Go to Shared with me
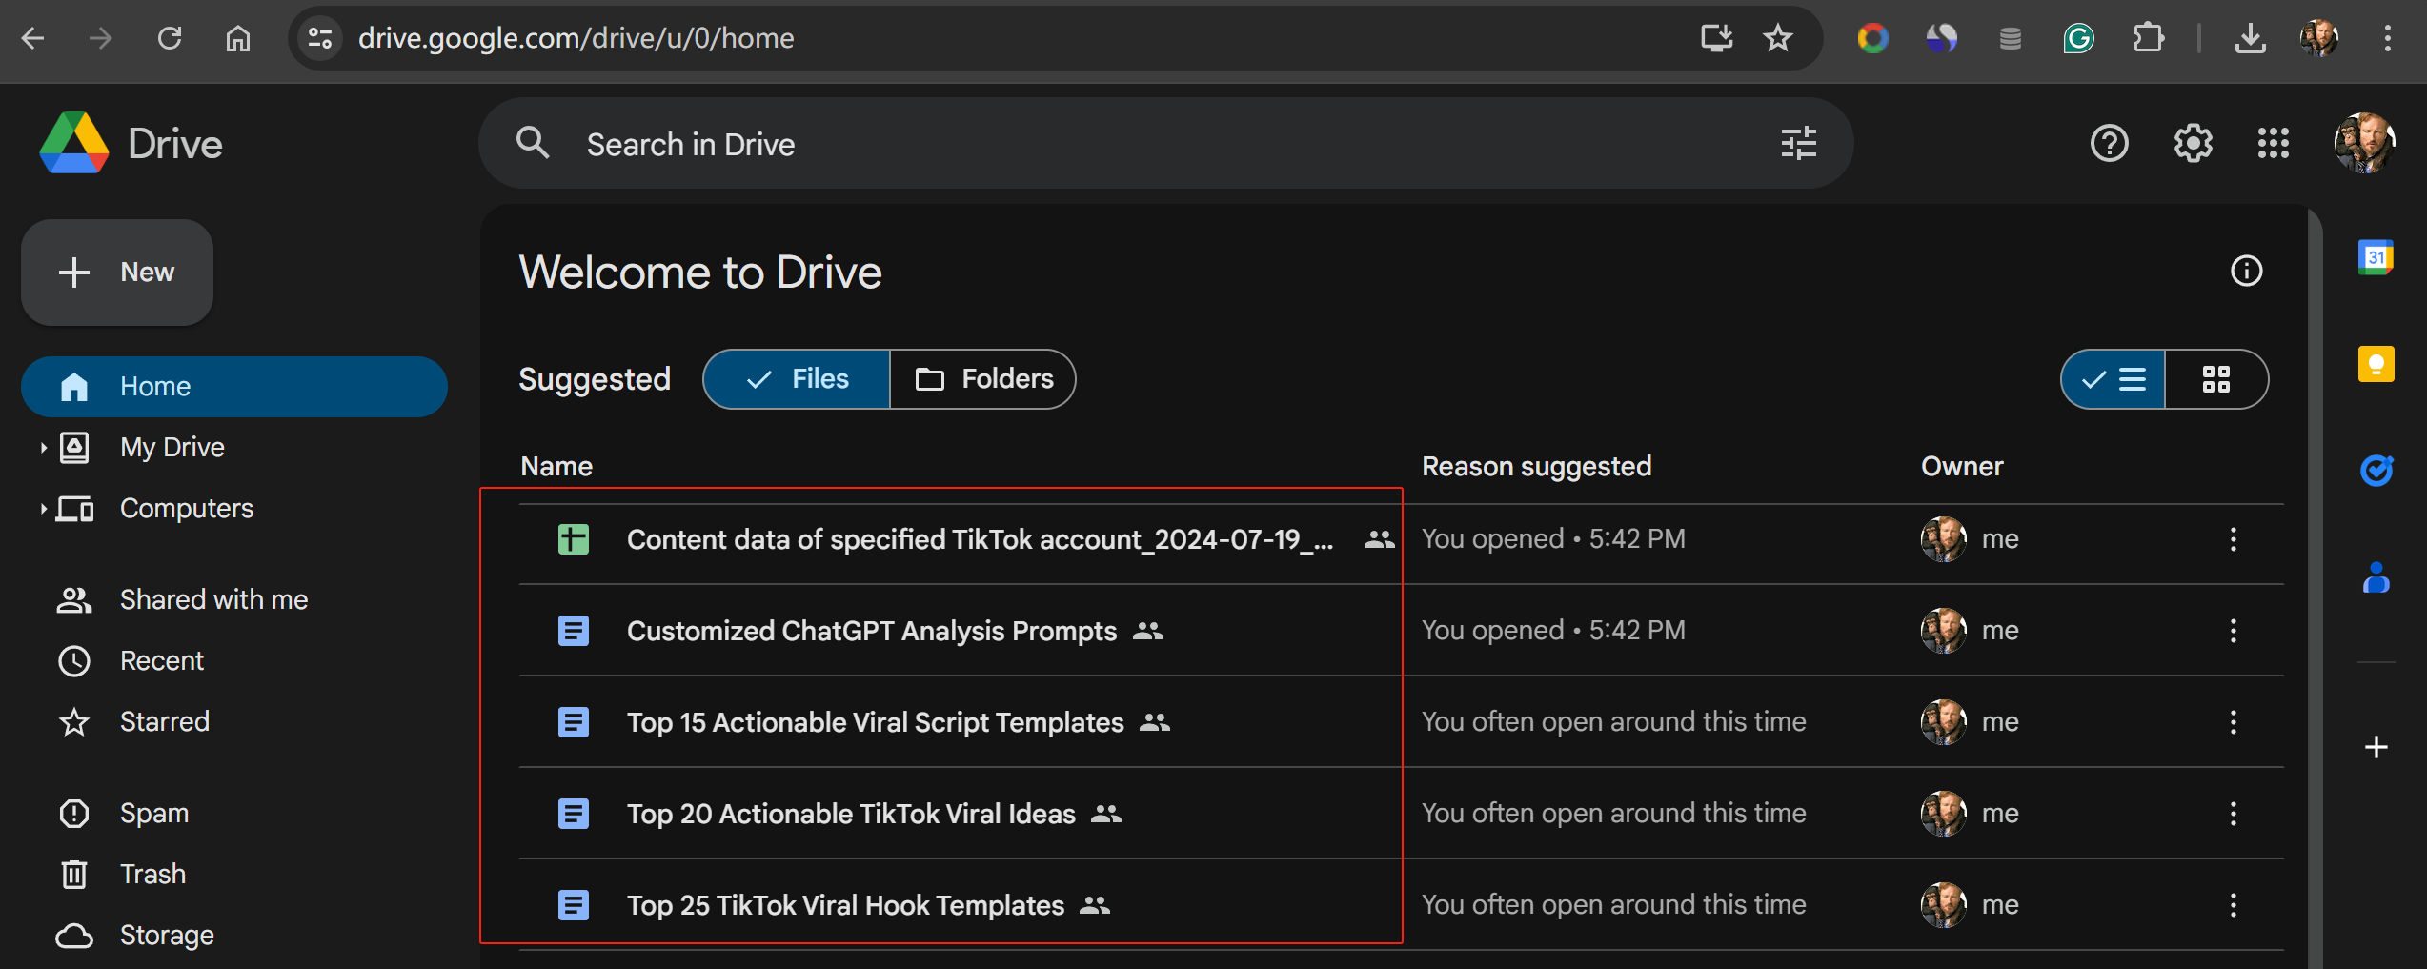The height and width of the screenshot is (969, 2427). pos(213,600)
